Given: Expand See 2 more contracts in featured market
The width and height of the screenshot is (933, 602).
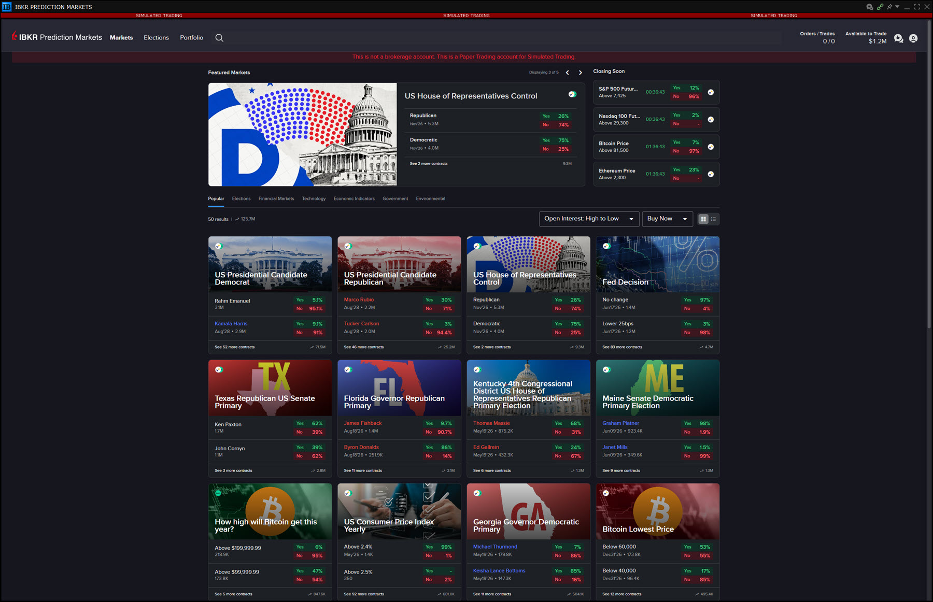Looking at the screenshot, I should pos(429,164).
